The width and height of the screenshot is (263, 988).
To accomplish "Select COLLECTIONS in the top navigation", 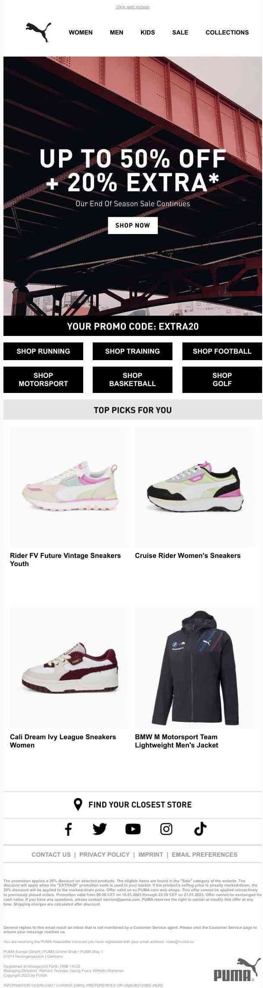I will tap(227, 32).
